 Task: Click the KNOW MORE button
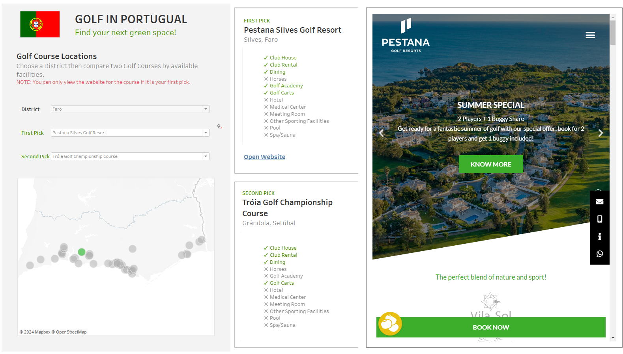tap(491, 164)
